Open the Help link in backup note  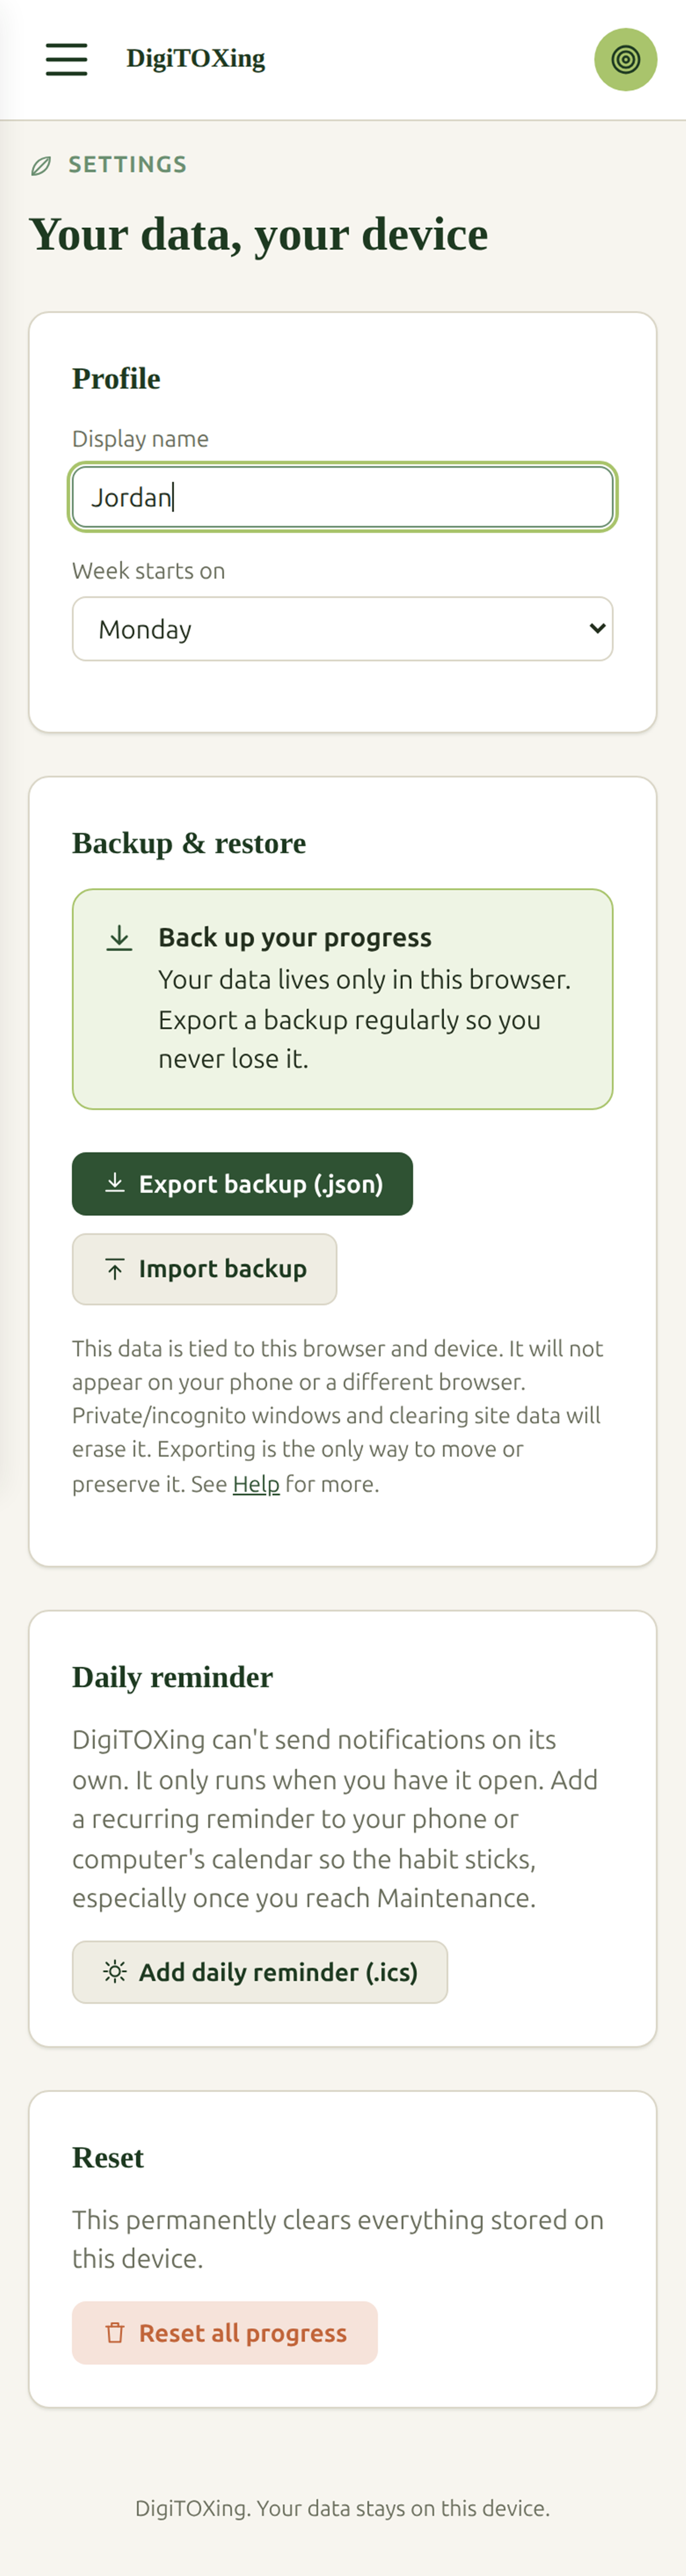pyautogui.click(x=256, y=1484)
